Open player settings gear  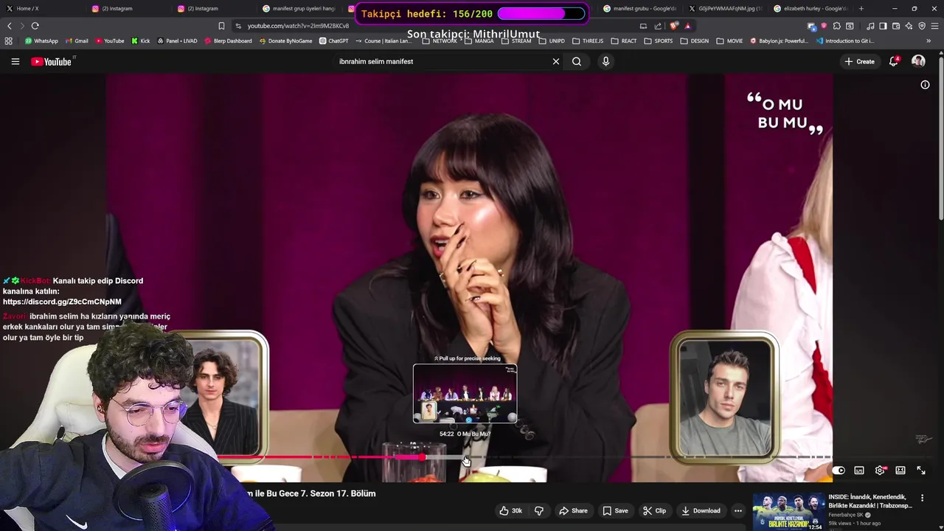pyautogui.click(x=880, y=471)
